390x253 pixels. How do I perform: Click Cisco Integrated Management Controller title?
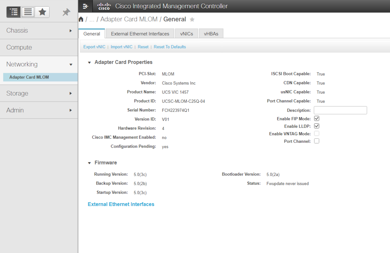tap(172, 6)
